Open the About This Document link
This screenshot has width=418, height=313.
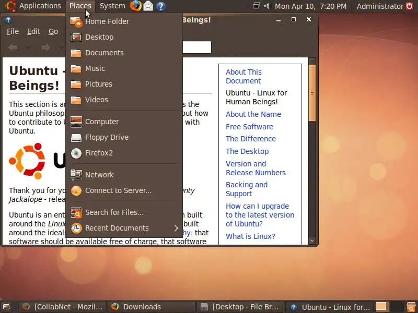click(243, 76)
